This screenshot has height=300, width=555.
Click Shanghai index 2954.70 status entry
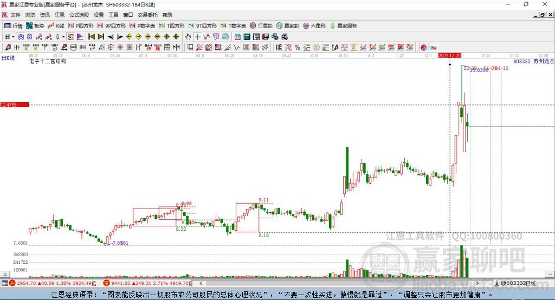click(x=54, y=283)
